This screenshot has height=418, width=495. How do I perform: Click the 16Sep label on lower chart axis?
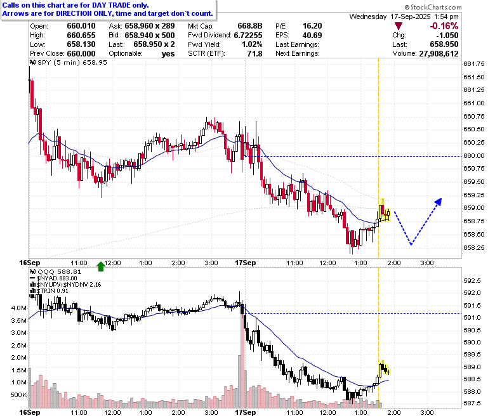pyautogui.click(x=30, y=412)
